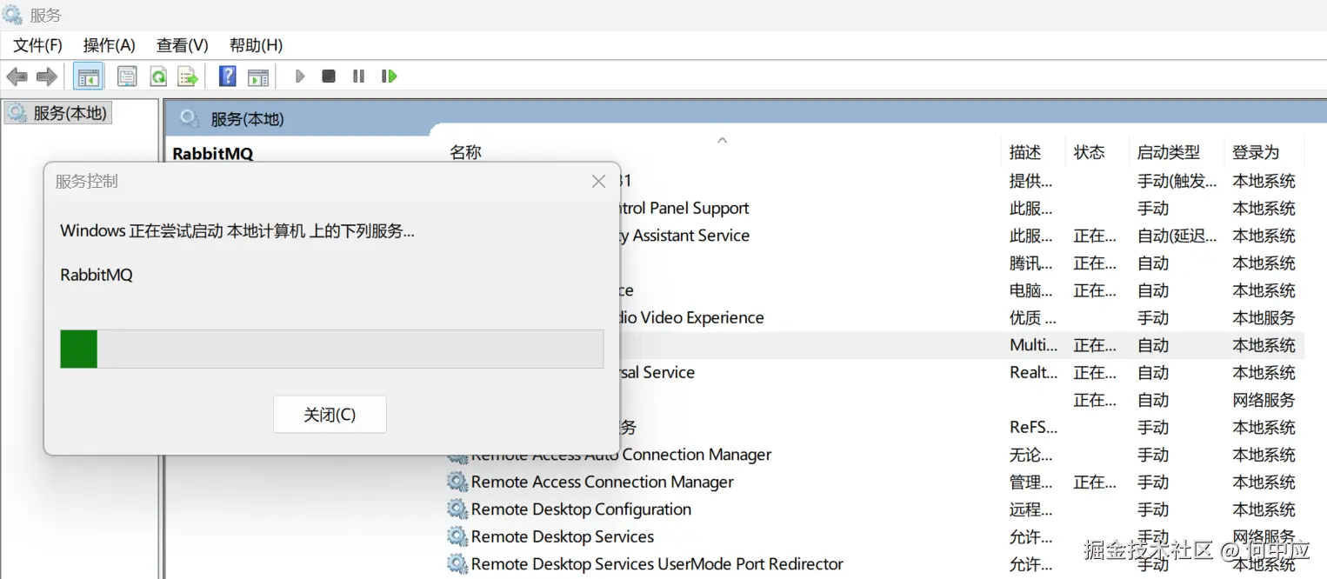Screen dimensions: 1327x579
Task: Toggle the show/hide console tree button
Action: 88,77
